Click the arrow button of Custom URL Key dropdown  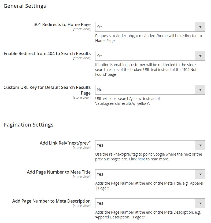coord(200,89)
